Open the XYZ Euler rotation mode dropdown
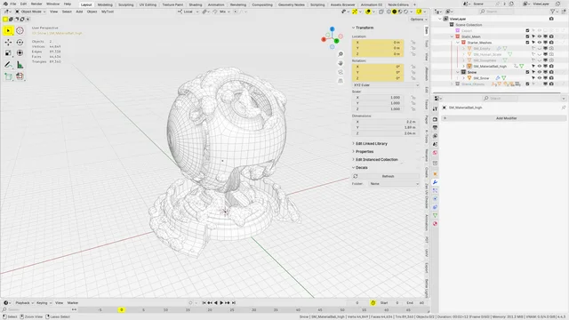The height and width of the screenshot is (320, 569). click(x=386, y=85)
